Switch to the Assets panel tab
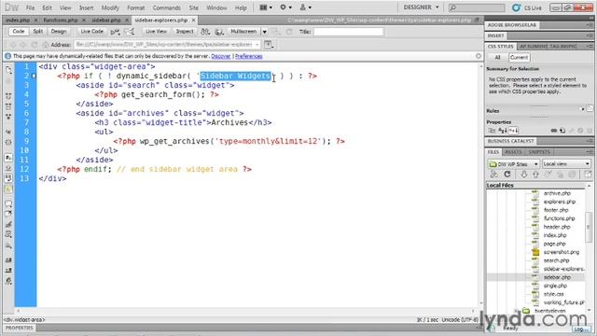 tap(513, 152)
